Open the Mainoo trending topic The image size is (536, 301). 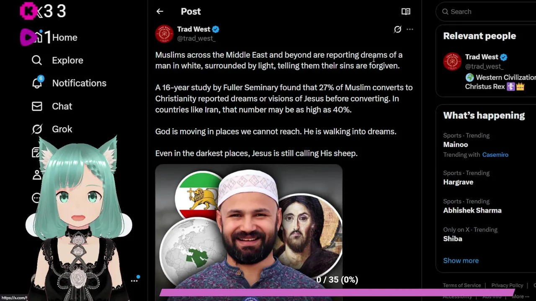coord(456,145)
